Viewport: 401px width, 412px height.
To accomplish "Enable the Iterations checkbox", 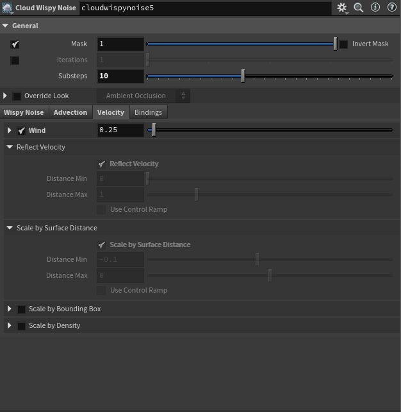I will tap(15, 60).
